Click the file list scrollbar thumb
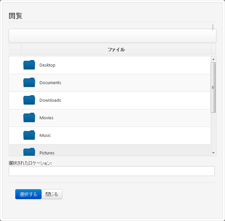 [x=213, y=87]
